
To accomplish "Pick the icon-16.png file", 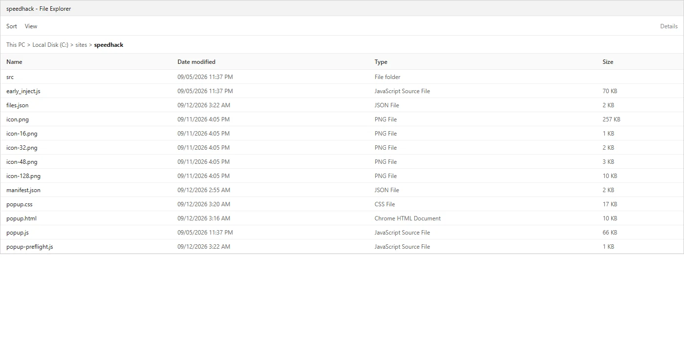I will [x=342, y=134].
